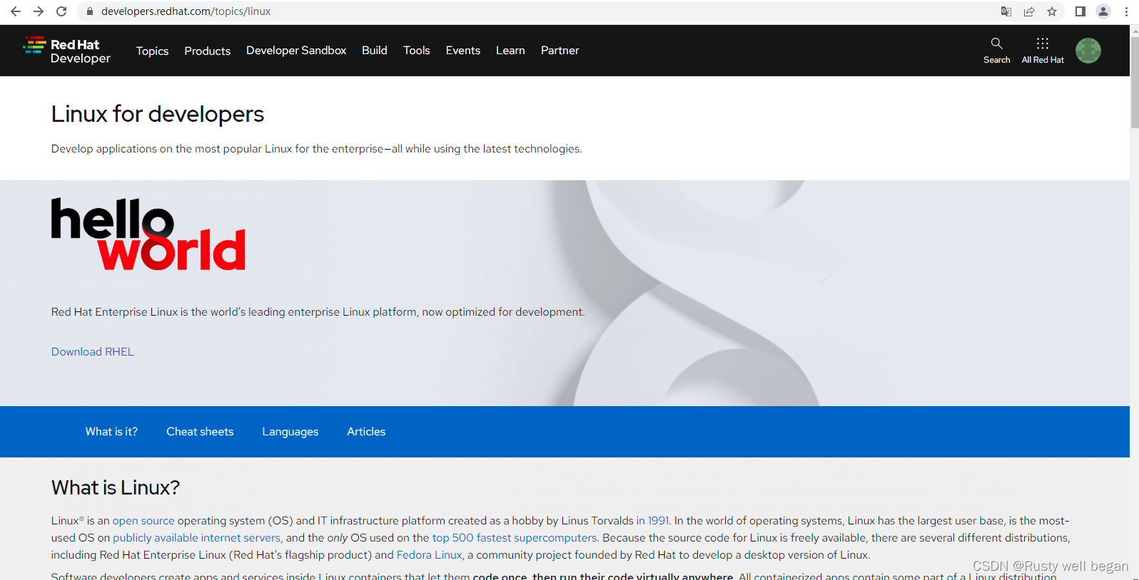
Task: Open the Tools menu
Action: (417, 51)
